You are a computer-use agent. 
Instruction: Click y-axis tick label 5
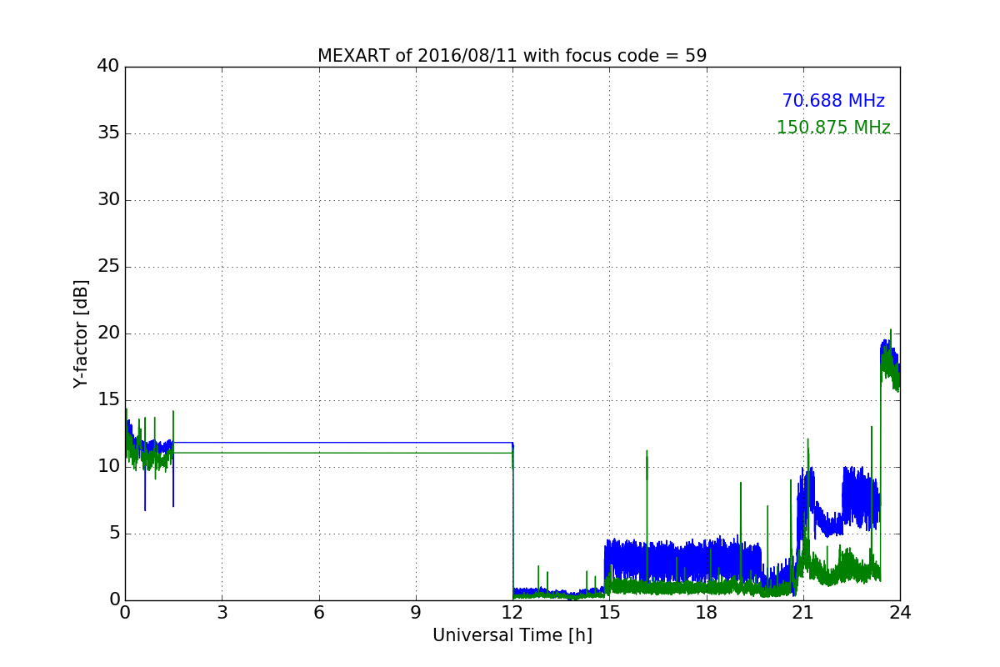coord(114,534)
